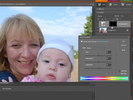Click the layer mask link chain icon
Viewport: 133px width, 100px height.
(x=108, y=24)
